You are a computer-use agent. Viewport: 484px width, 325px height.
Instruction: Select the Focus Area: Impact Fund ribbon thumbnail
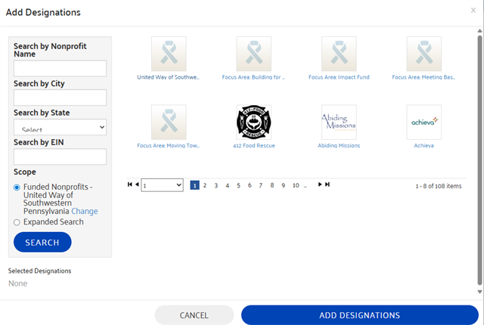(339, 54)
